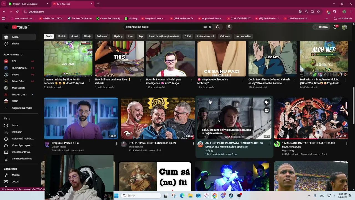Open options menu for 1 MAI, NANE INVITAT video

347,143
